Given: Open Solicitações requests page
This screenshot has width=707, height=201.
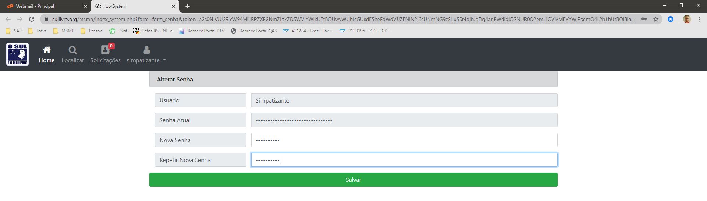Looking at the screenshot, I should 105,54.
